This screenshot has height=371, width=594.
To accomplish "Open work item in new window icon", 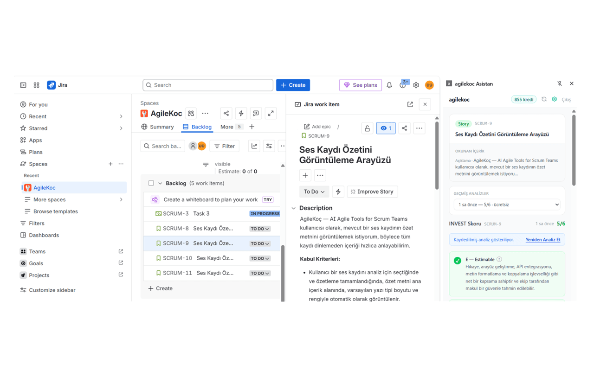I will [x=410, y=104].
